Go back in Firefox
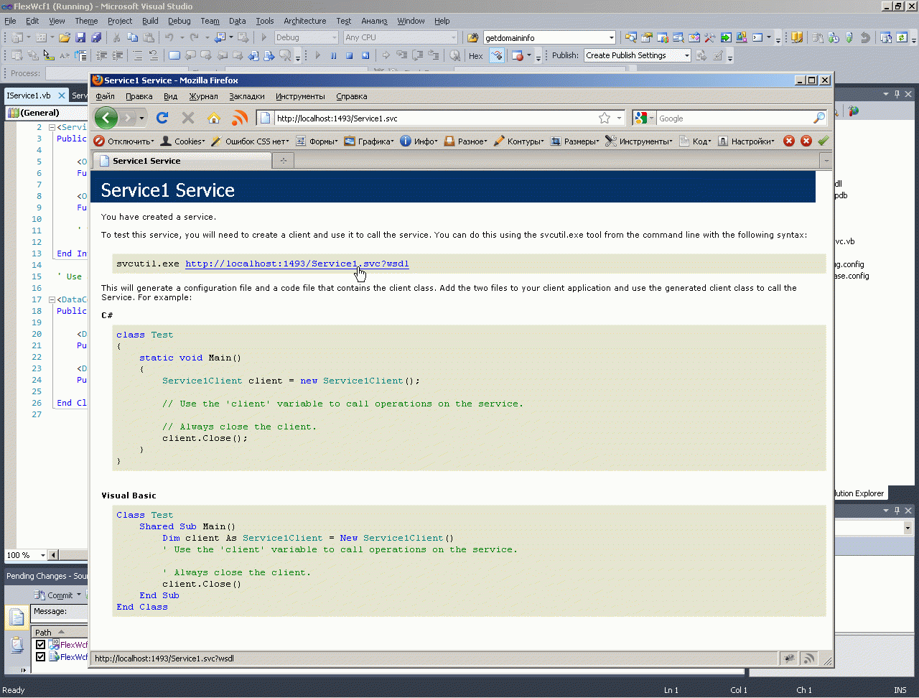919x698 pixels. tap(106, 118)
